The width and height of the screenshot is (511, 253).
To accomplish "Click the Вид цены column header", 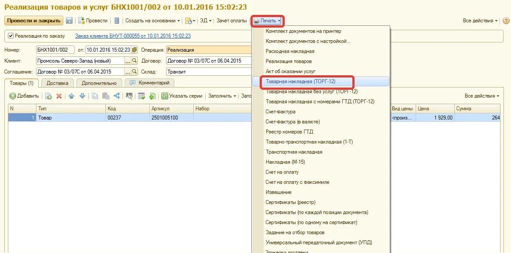I will tap(402, 109).
